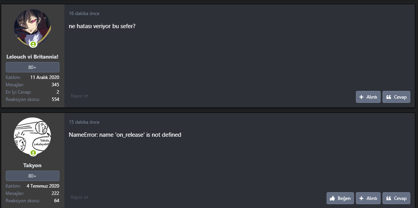418x208 pixels.
Task: Open Lelouch vi Britannia's avatar image
Action: click(32, 28)
